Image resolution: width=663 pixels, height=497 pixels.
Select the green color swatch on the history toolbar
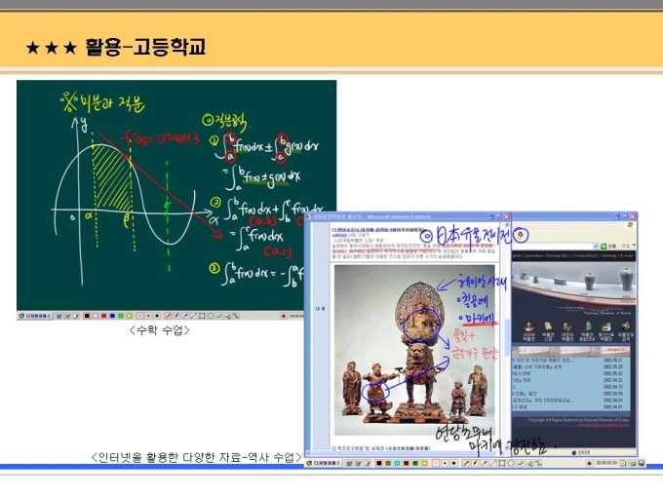click(x=415, y=463)
